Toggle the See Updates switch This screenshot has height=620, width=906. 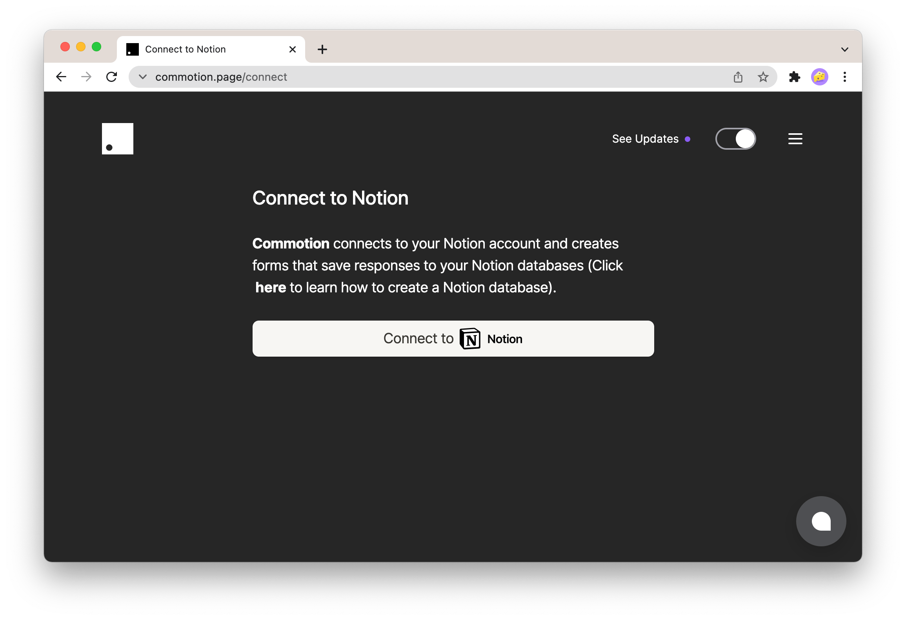pyautogui.click(x=735, y=139)
